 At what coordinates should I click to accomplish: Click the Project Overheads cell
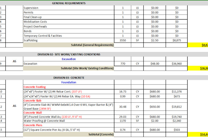[x=69, y=27]
